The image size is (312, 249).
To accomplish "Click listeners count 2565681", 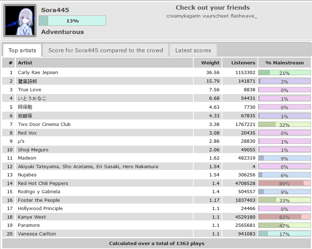I will (x=245, y=225).
